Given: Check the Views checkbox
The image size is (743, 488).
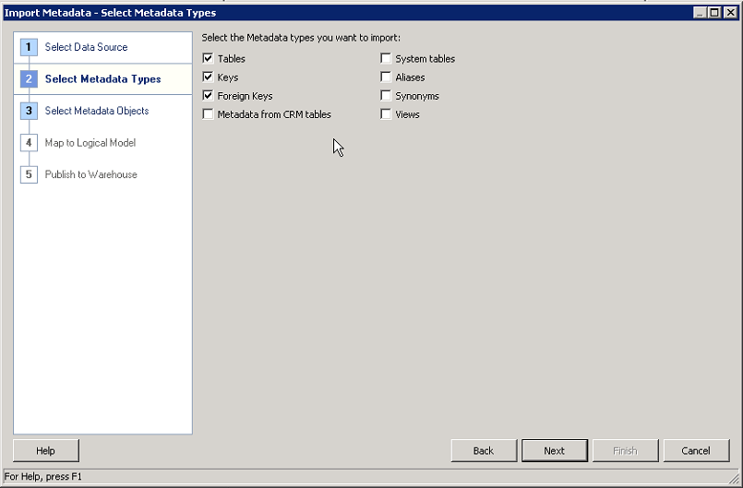Looking at the screenshot, I should pos(386,114).
